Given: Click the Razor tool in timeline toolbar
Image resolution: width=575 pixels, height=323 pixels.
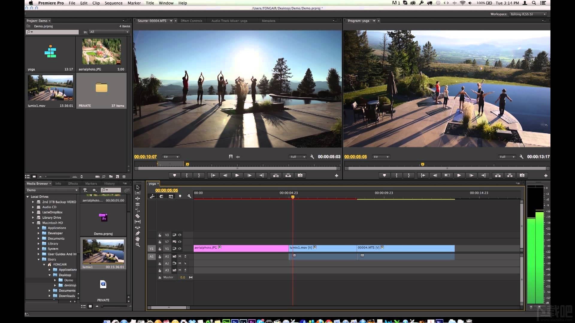Looking at the screenshot, I should 138,216.
